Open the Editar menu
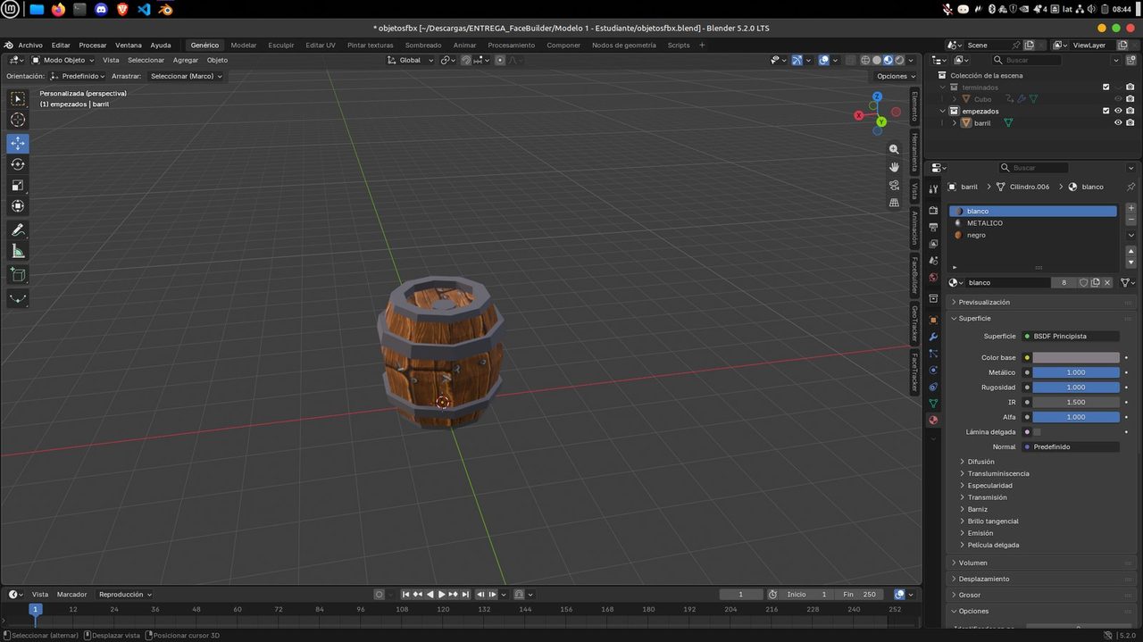 pos(61,45)
